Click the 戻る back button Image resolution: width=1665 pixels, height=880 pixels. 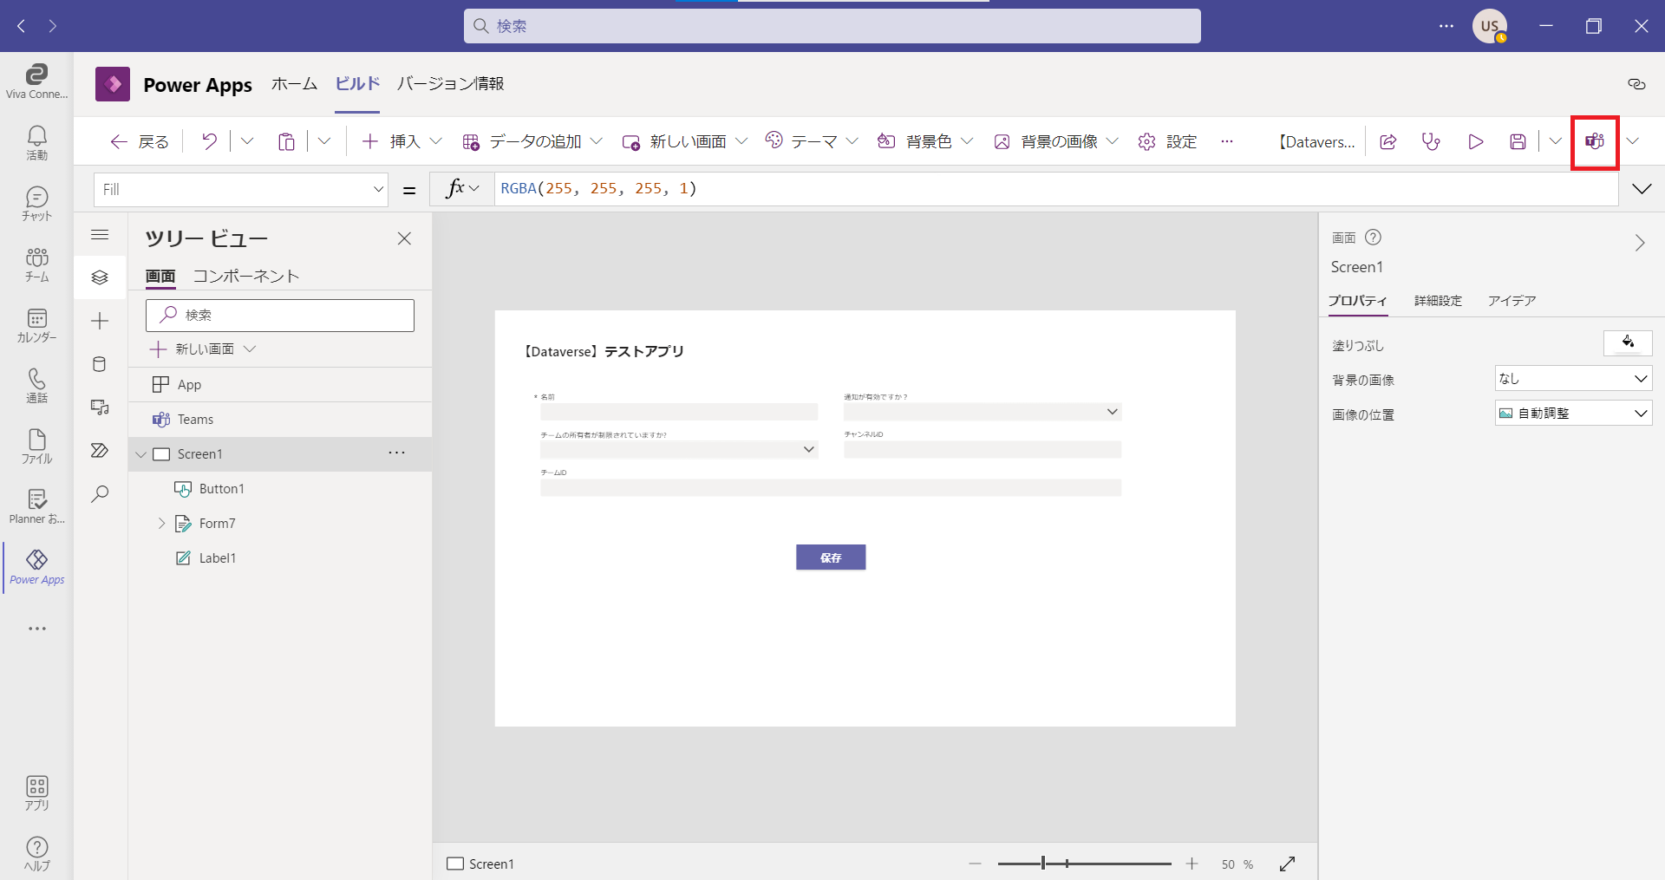(140, 141)
